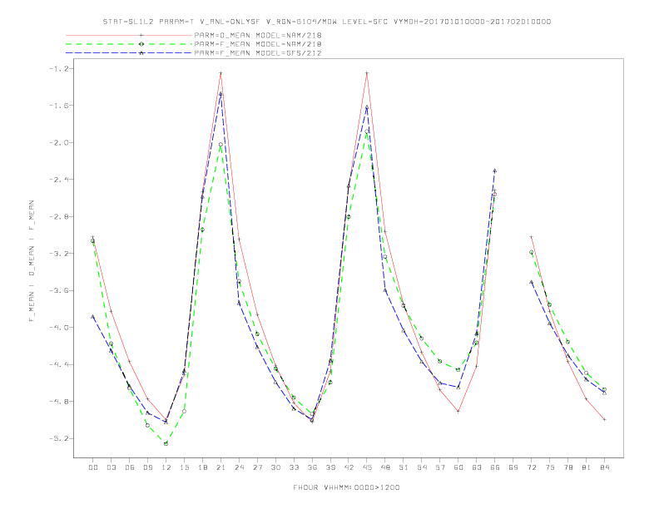Click x-axis forecast hour label 51
Screen dimensions: 659x509
(x=404, y=467)
